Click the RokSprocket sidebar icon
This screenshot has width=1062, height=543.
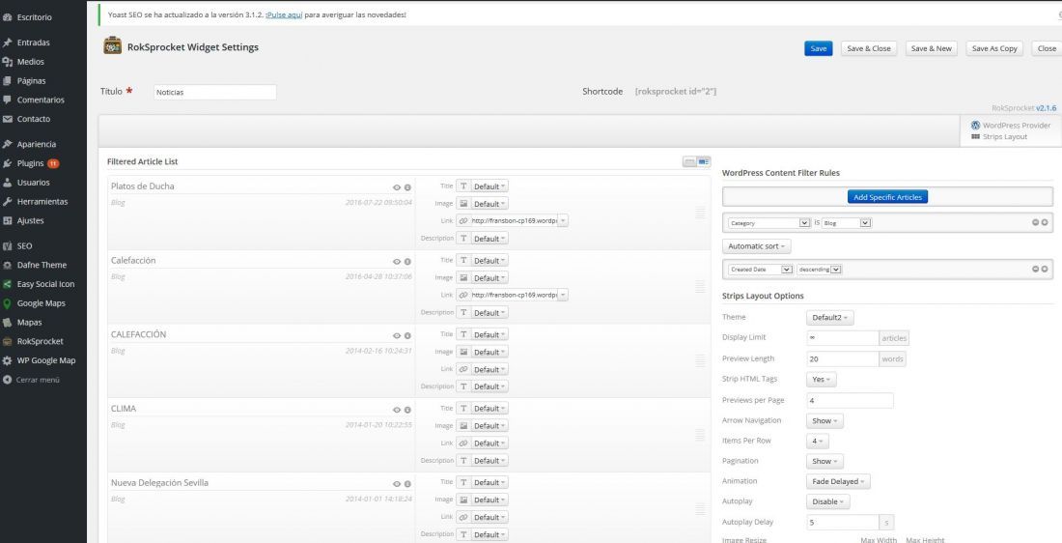8,342
